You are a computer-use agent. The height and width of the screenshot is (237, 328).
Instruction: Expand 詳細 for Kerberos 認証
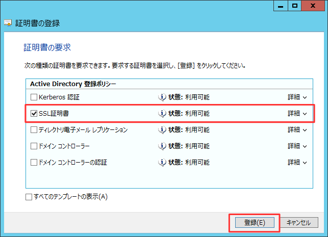coord(297,97)
